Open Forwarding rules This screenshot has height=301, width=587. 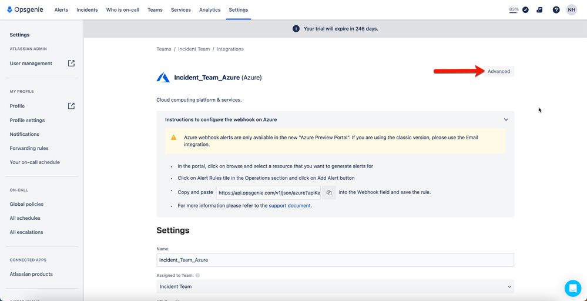point(29,148)
